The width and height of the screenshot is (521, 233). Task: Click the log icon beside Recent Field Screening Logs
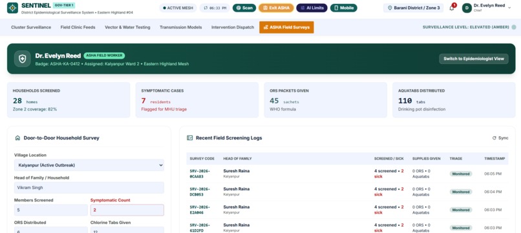tap(190, 137)
